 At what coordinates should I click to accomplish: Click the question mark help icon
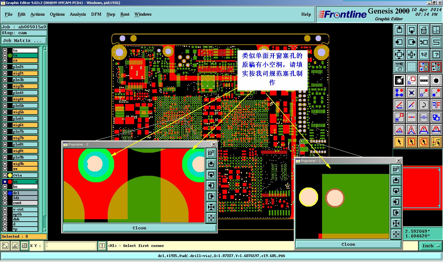click(x=436, y=54)
